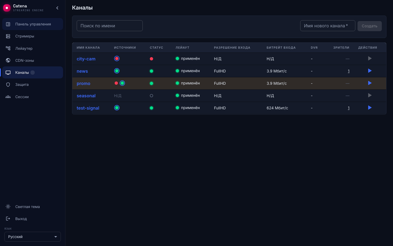
Task: Click the Выход logout item
Action: point(32,219)
